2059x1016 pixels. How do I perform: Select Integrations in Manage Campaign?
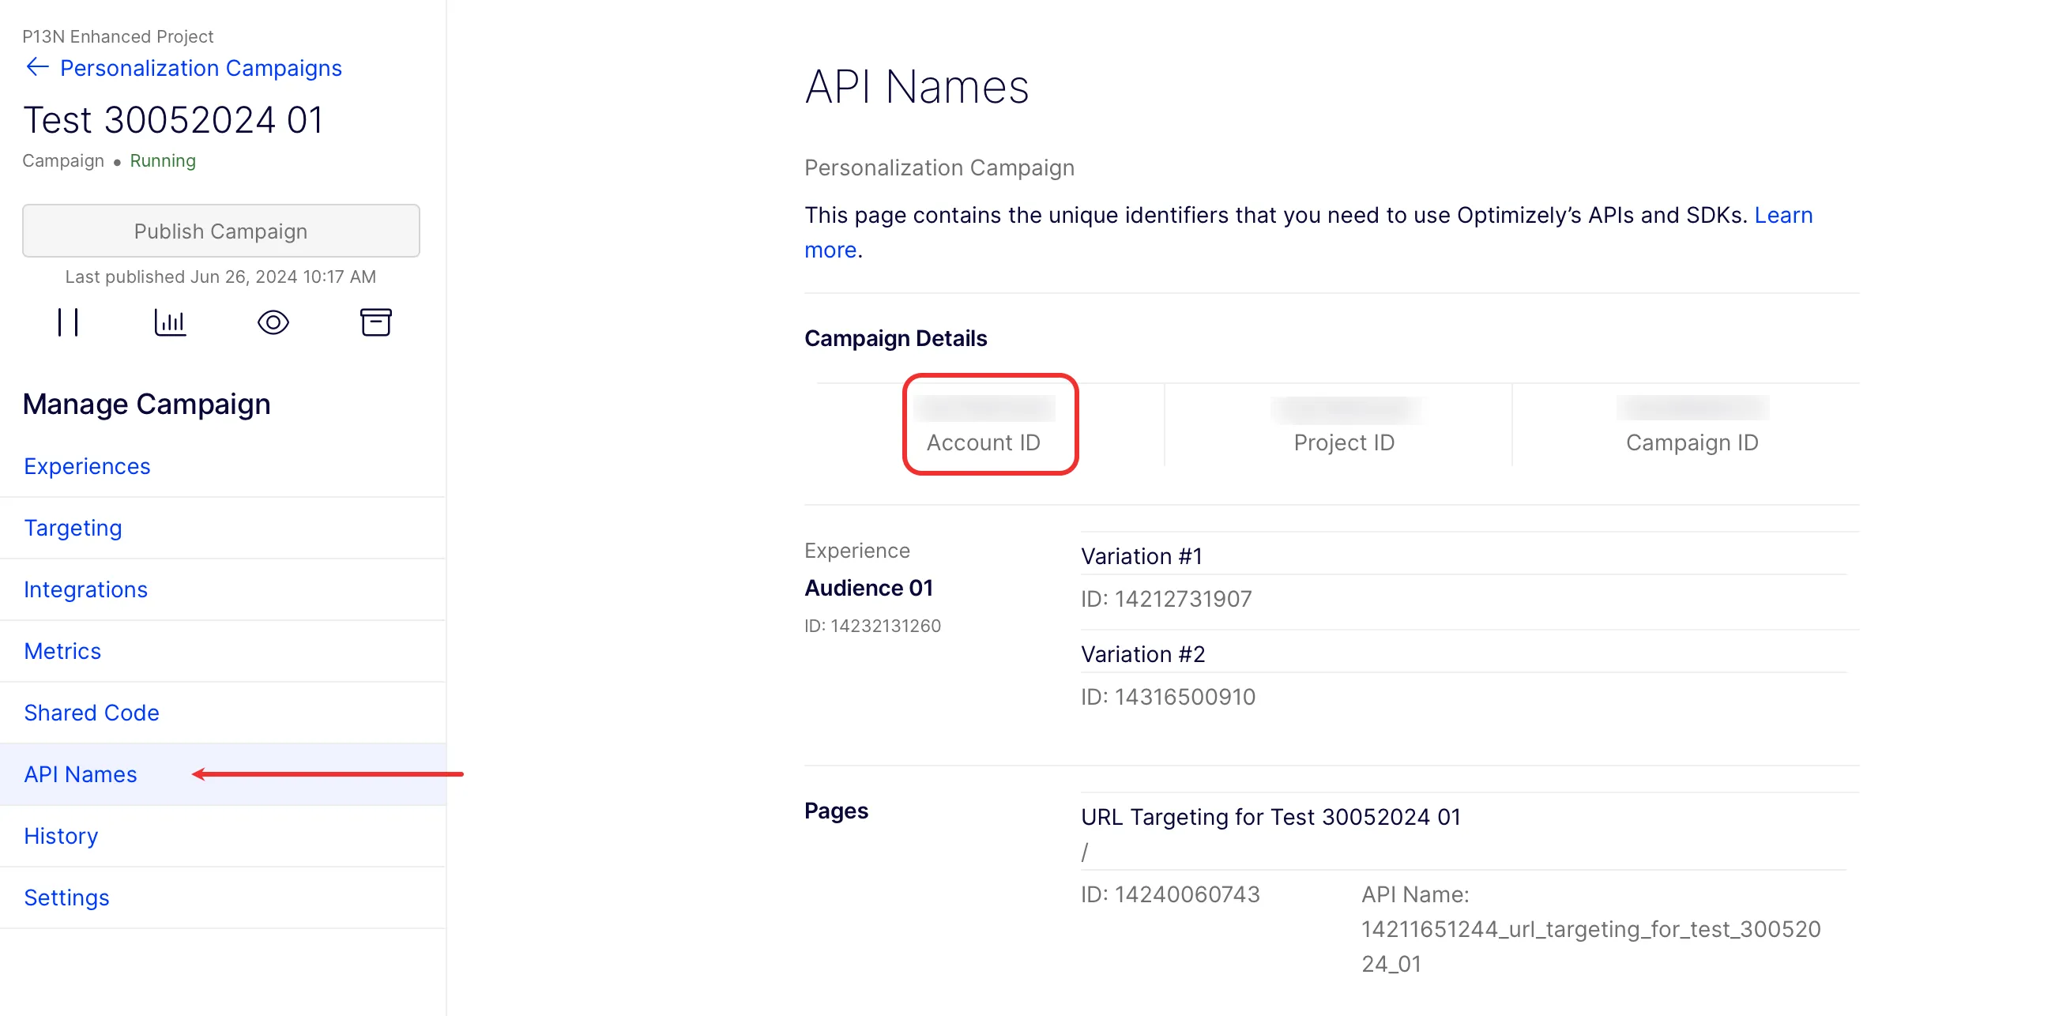click(85, 589)
